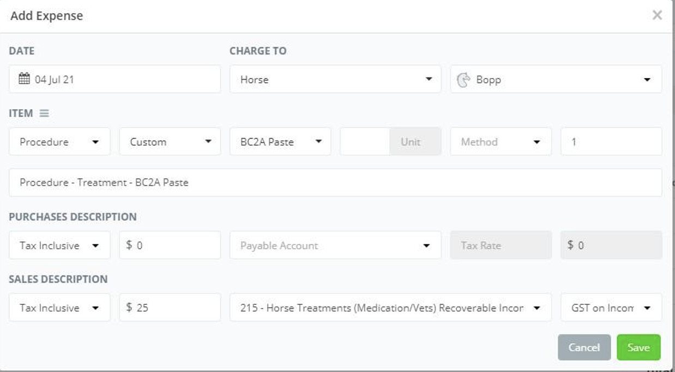Open purchases Tax Inclusive dropdown
The width and height of the screenshot is (675, 372).
tap(59, 245)
